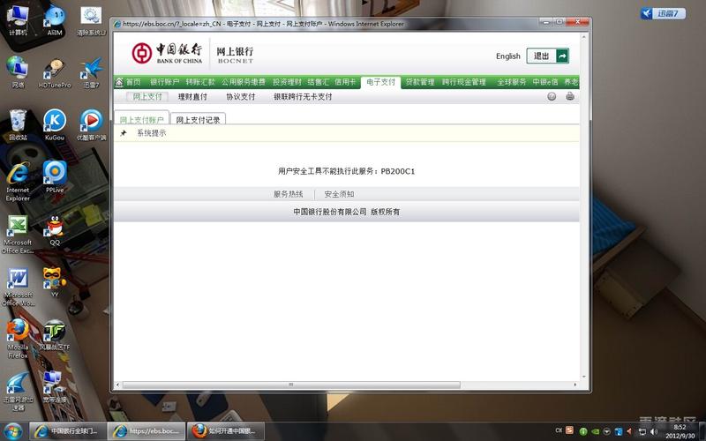706x441 pixels.
Task: Open the 安全须知 link
Action: pos(339,194)
